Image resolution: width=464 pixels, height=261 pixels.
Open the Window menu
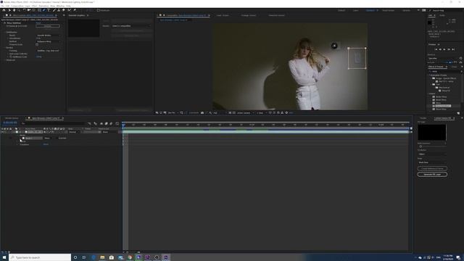click(60, 6)
